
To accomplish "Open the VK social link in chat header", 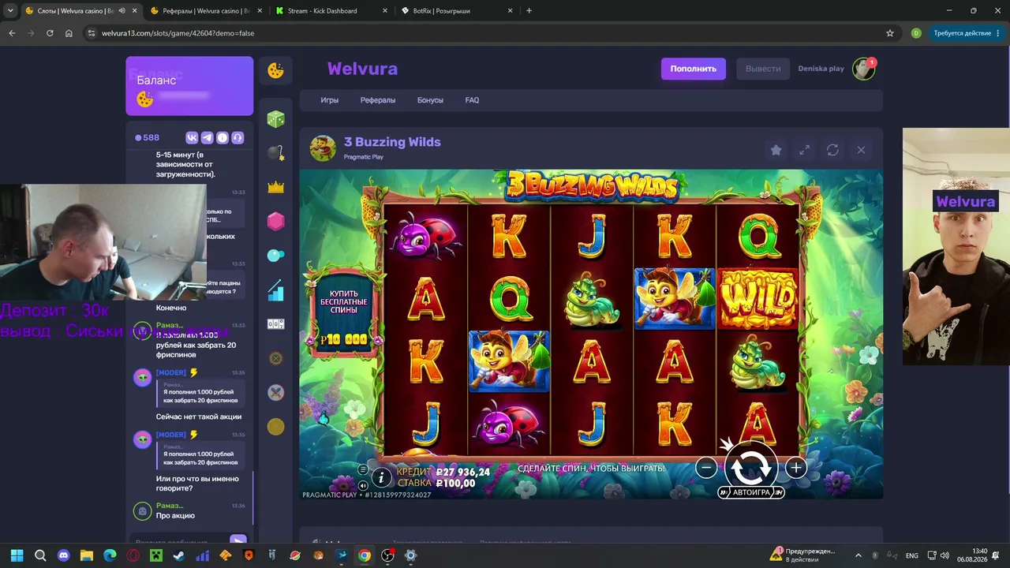I will (192, 137).
